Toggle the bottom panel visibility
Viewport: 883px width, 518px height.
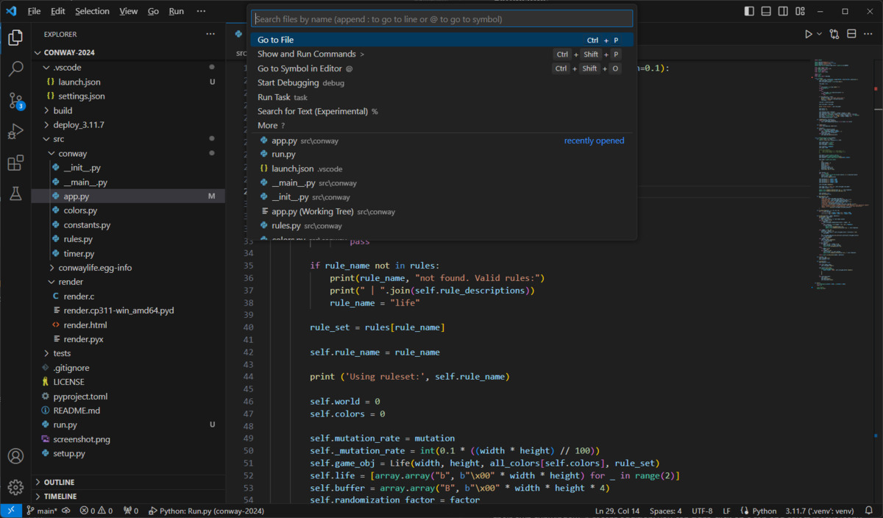[x=767, y=11]
